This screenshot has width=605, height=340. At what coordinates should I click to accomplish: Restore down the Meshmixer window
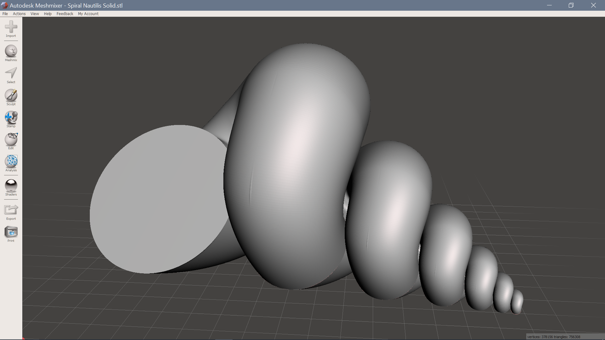(571, 5)
